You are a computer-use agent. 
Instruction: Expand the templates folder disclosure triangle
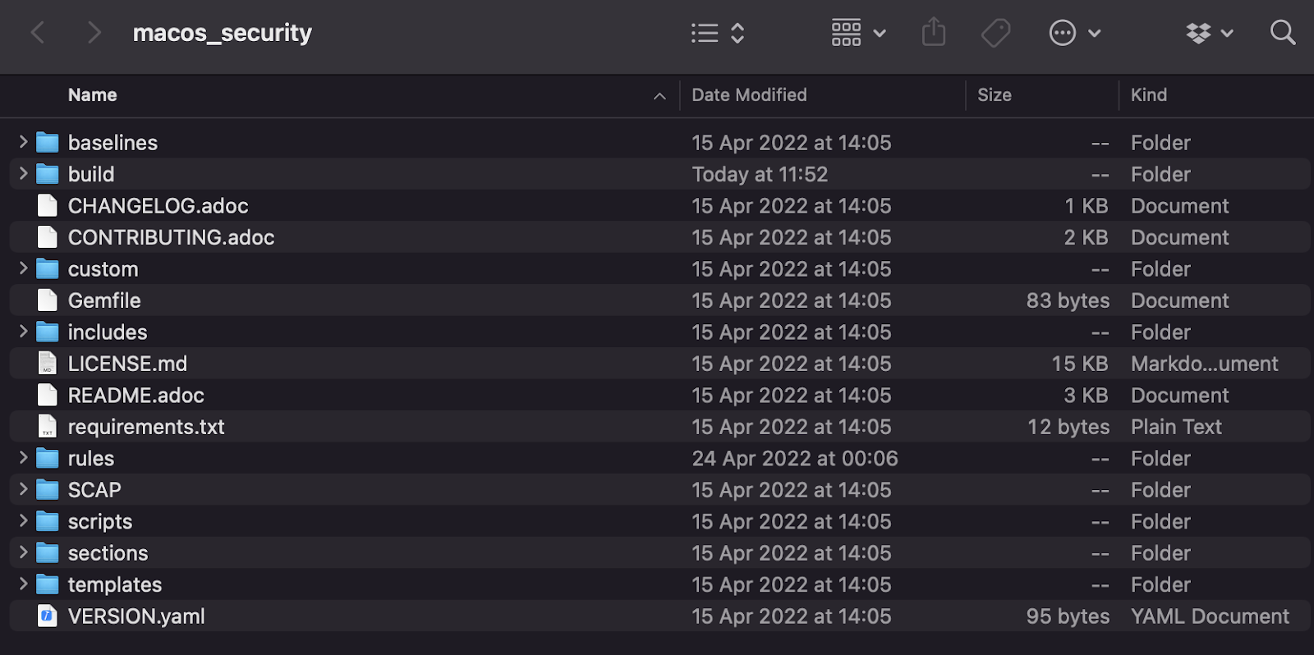(23, 584)
